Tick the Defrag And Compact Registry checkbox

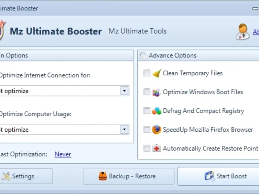147,111
